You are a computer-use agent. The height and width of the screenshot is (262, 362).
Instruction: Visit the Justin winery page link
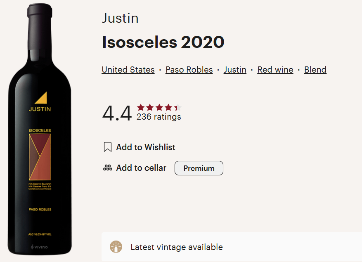pos(235,70)
